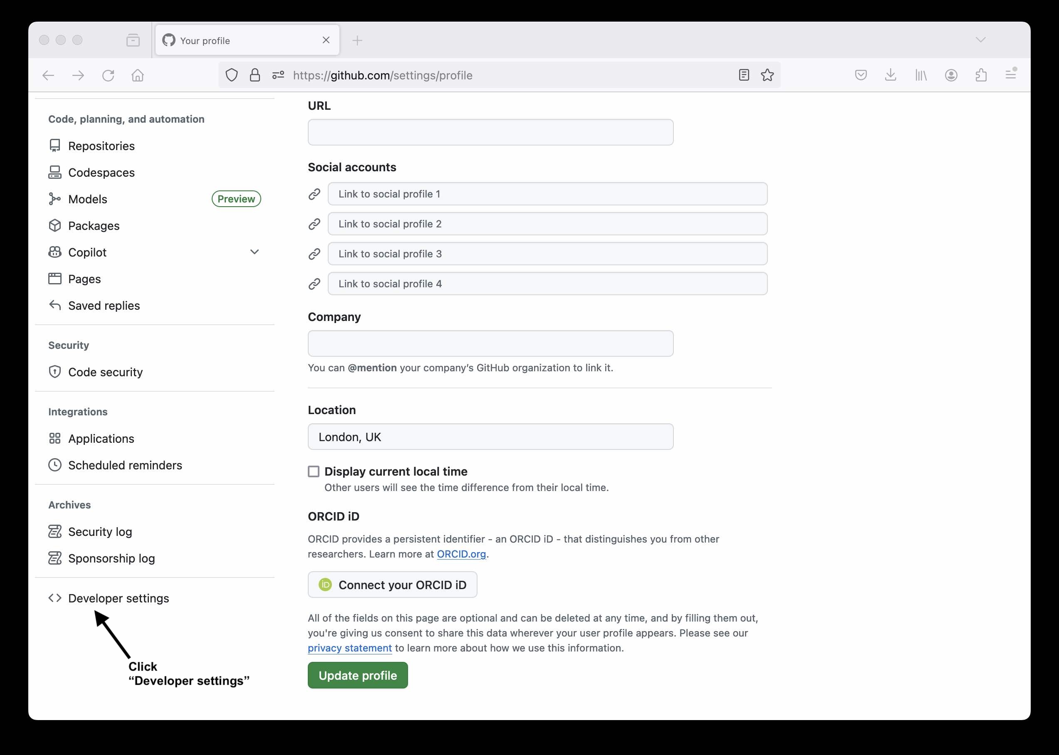This screenshot has width=1059, height=755.
Task: Open the privacy statement link
Action: tap(349, 648)
